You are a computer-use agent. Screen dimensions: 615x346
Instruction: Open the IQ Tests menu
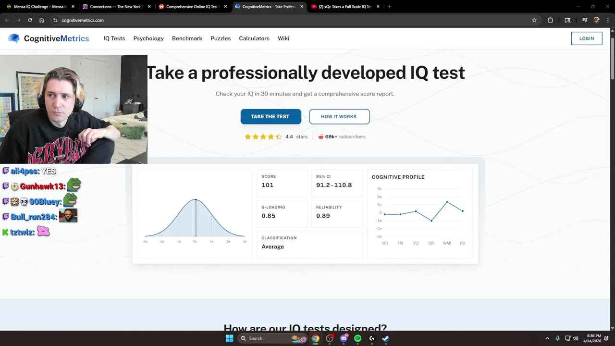pos(114,38)
